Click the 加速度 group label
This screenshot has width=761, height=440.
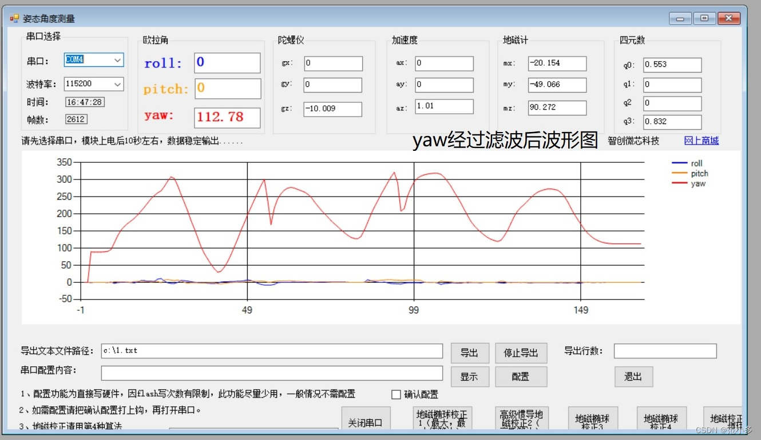click(x=405, y=40)
